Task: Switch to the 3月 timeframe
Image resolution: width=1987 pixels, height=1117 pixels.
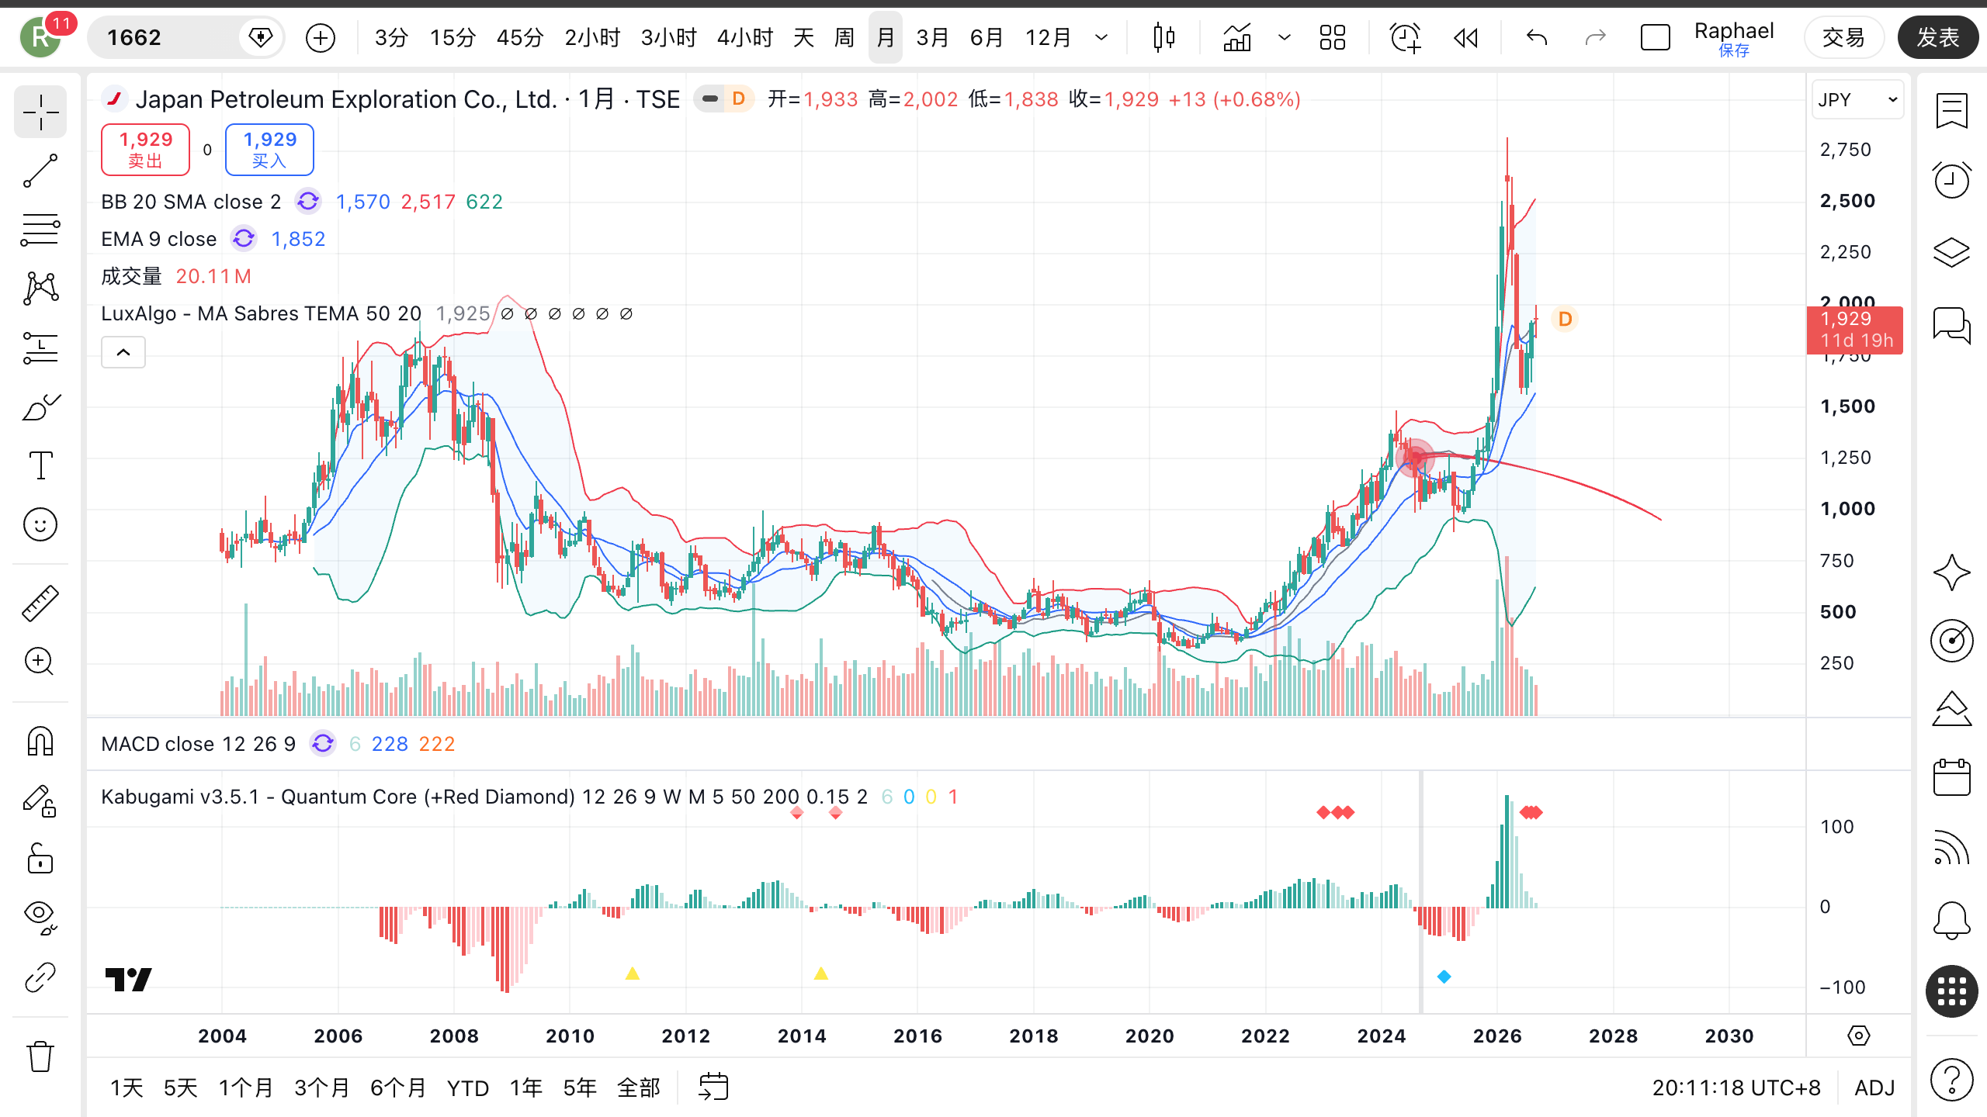Action: tap(932, 37)
